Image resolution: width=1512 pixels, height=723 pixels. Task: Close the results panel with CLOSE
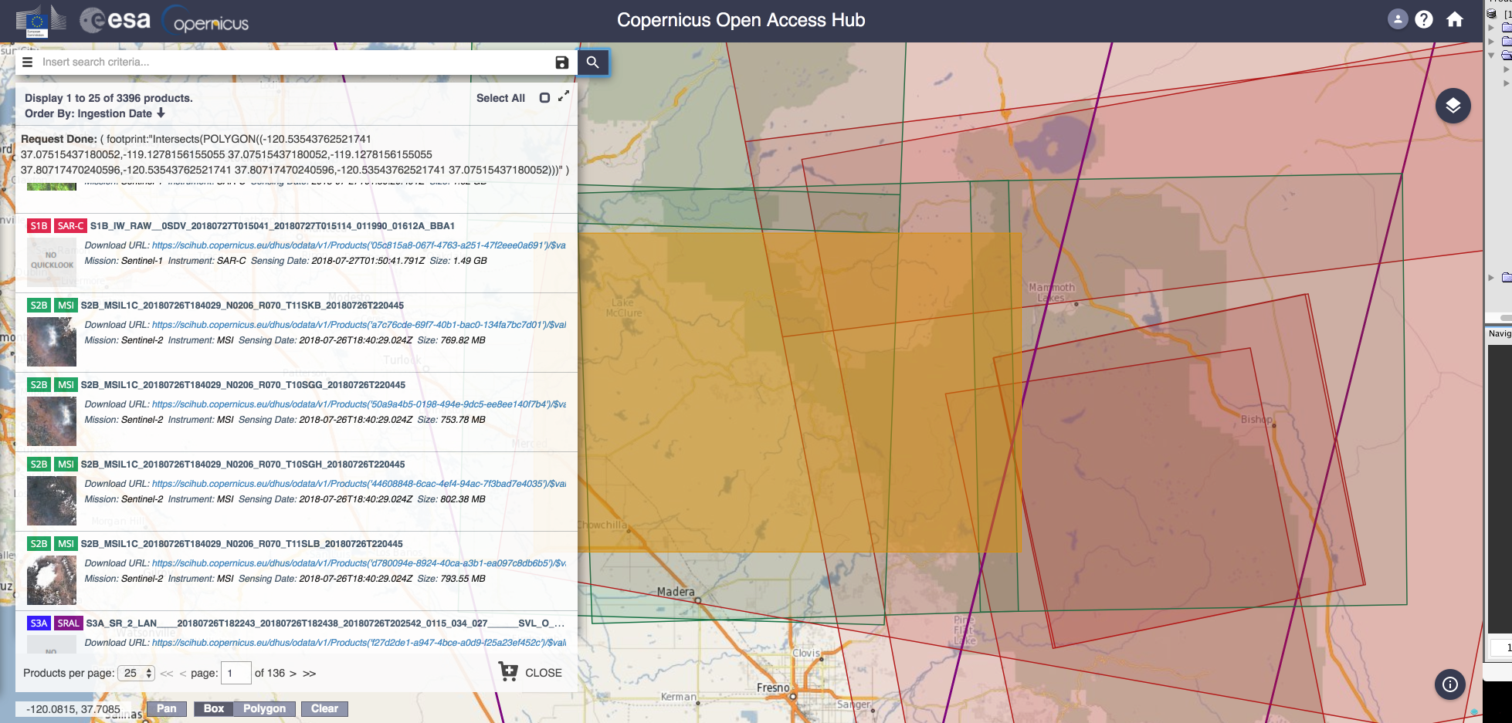pyautogui.click(x=544, y=673)
